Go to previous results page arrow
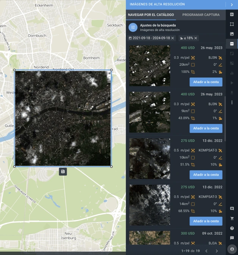 [x=206, y=251]
